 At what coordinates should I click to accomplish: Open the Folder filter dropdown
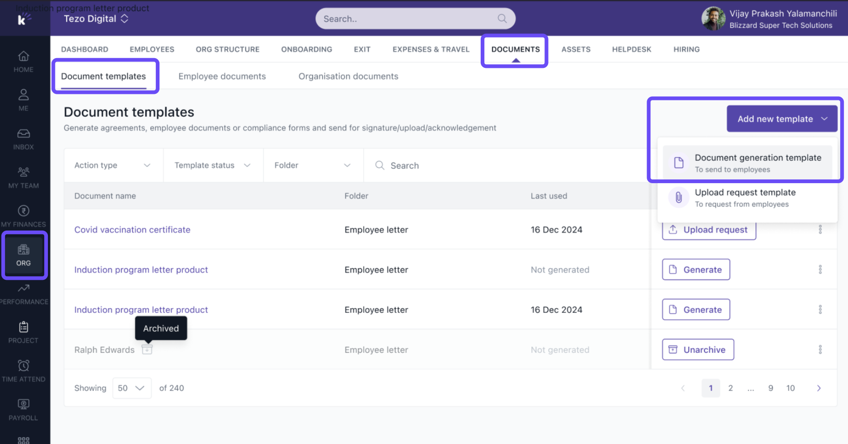(312, 166)
